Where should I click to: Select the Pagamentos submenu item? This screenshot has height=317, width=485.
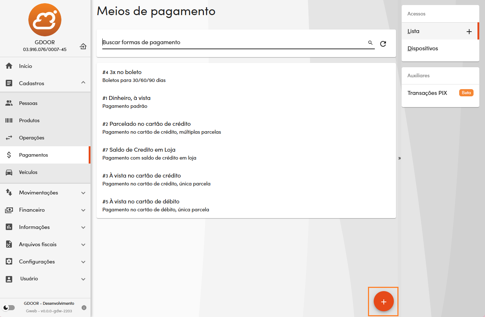click(x=45, y=155)
